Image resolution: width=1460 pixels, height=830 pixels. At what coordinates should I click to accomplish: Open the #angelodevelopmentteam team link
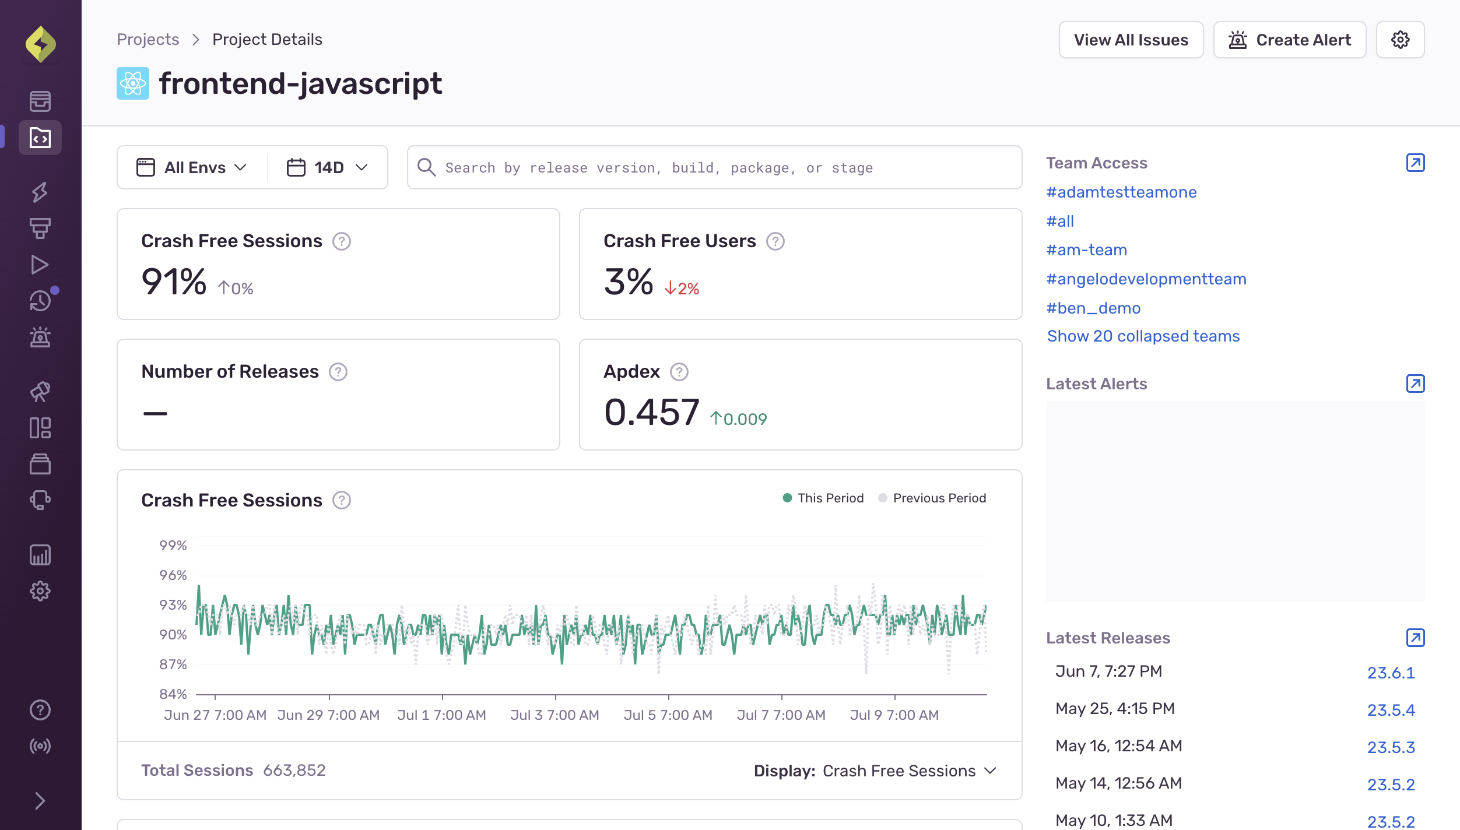click(x=1146, y=279)
